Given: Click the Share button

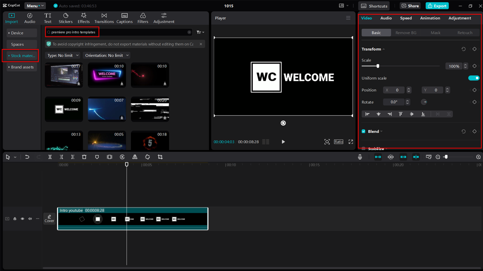Looking at the screenshot, I should (410, 6).
